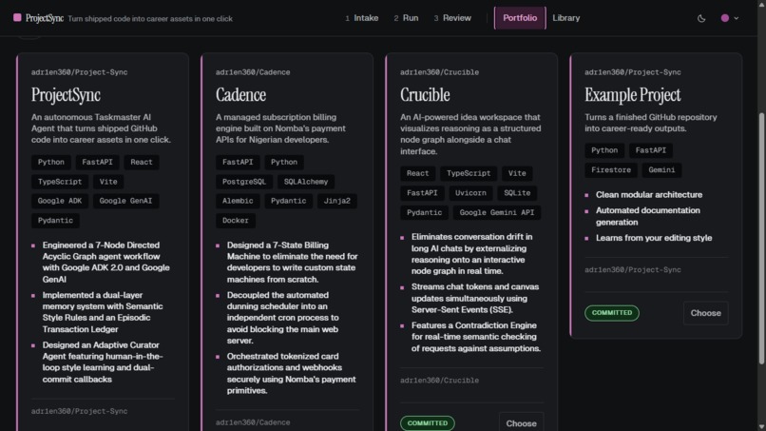
Task: Click the Google ADK tag
Action: (60, 201)
